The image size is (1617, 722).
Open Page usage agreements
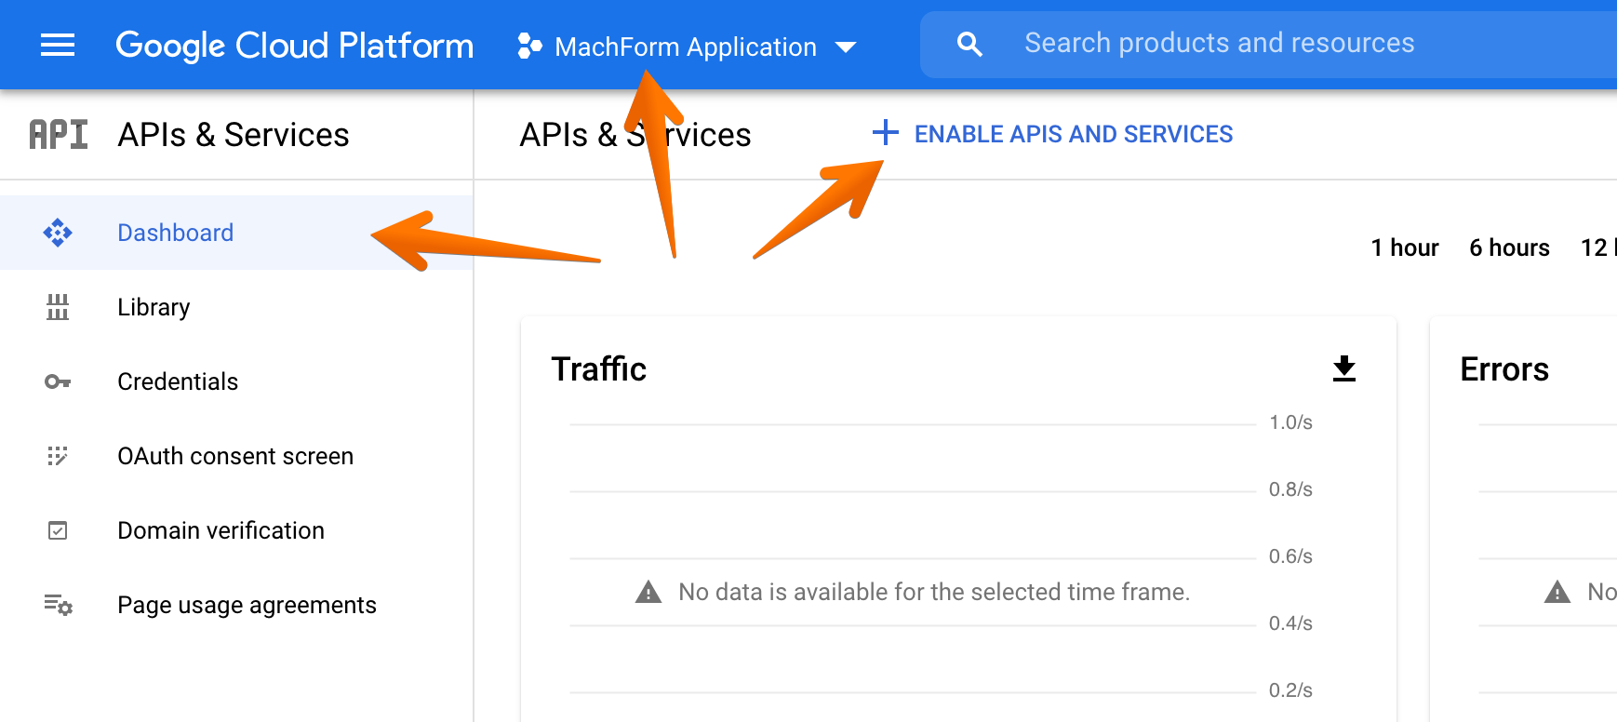click(x=236, y=605)
